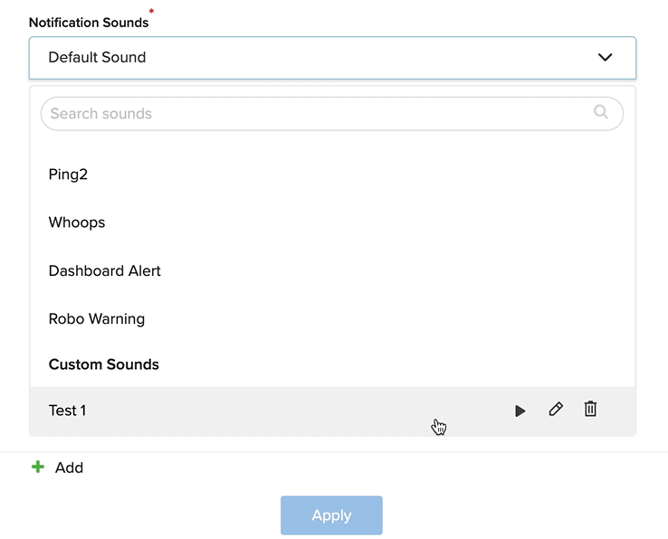Open the Default Sound dropdown
The width and height of the screenshot is (668, 539).
pyautogui.click(x=332, y=58)
